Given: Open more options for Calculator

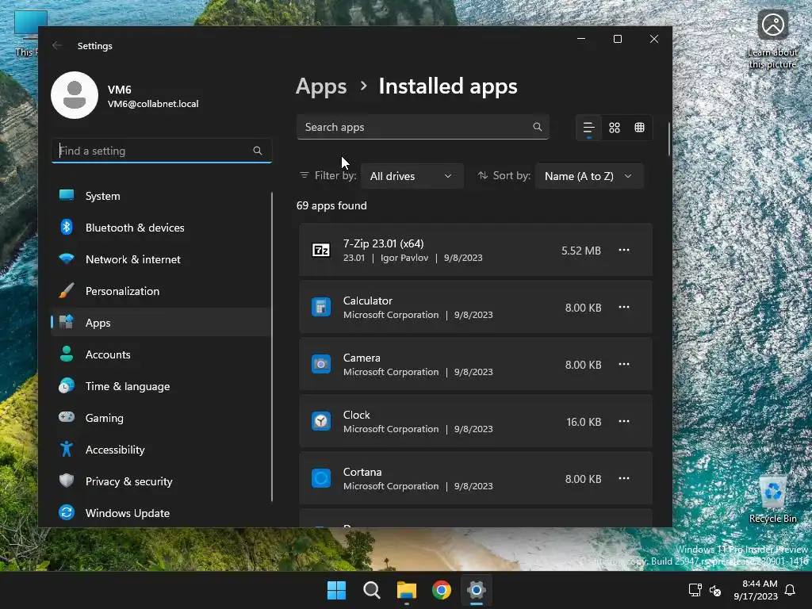Looking at the screenshot, I should 624,307.
